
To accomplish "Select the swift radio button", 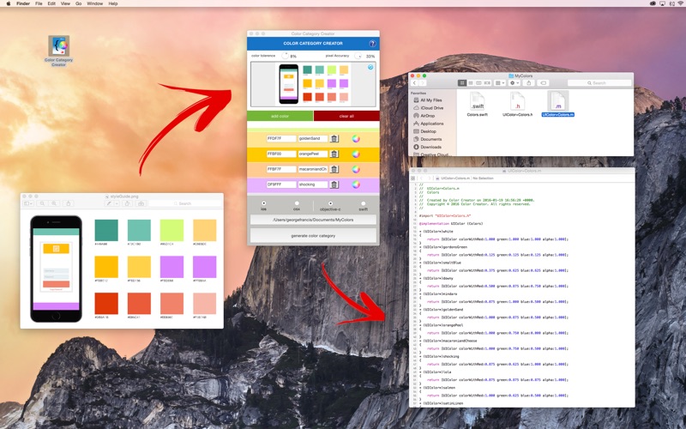I will pyautogui.click(x=363, y=203).
